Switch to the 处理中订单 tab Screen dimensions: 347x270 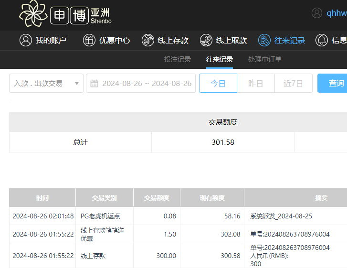265,59
